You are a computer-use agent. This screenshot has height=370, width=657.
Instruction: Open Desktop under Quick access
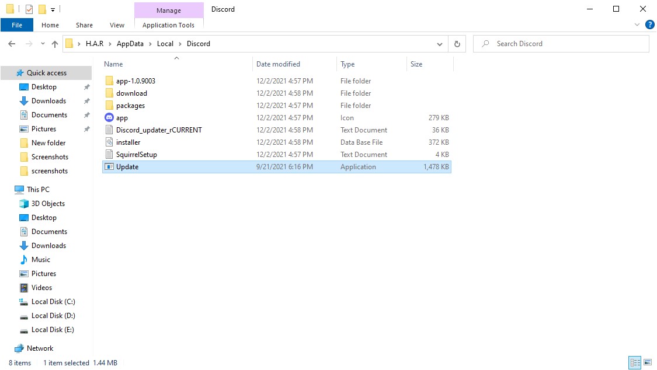(44, 86)
